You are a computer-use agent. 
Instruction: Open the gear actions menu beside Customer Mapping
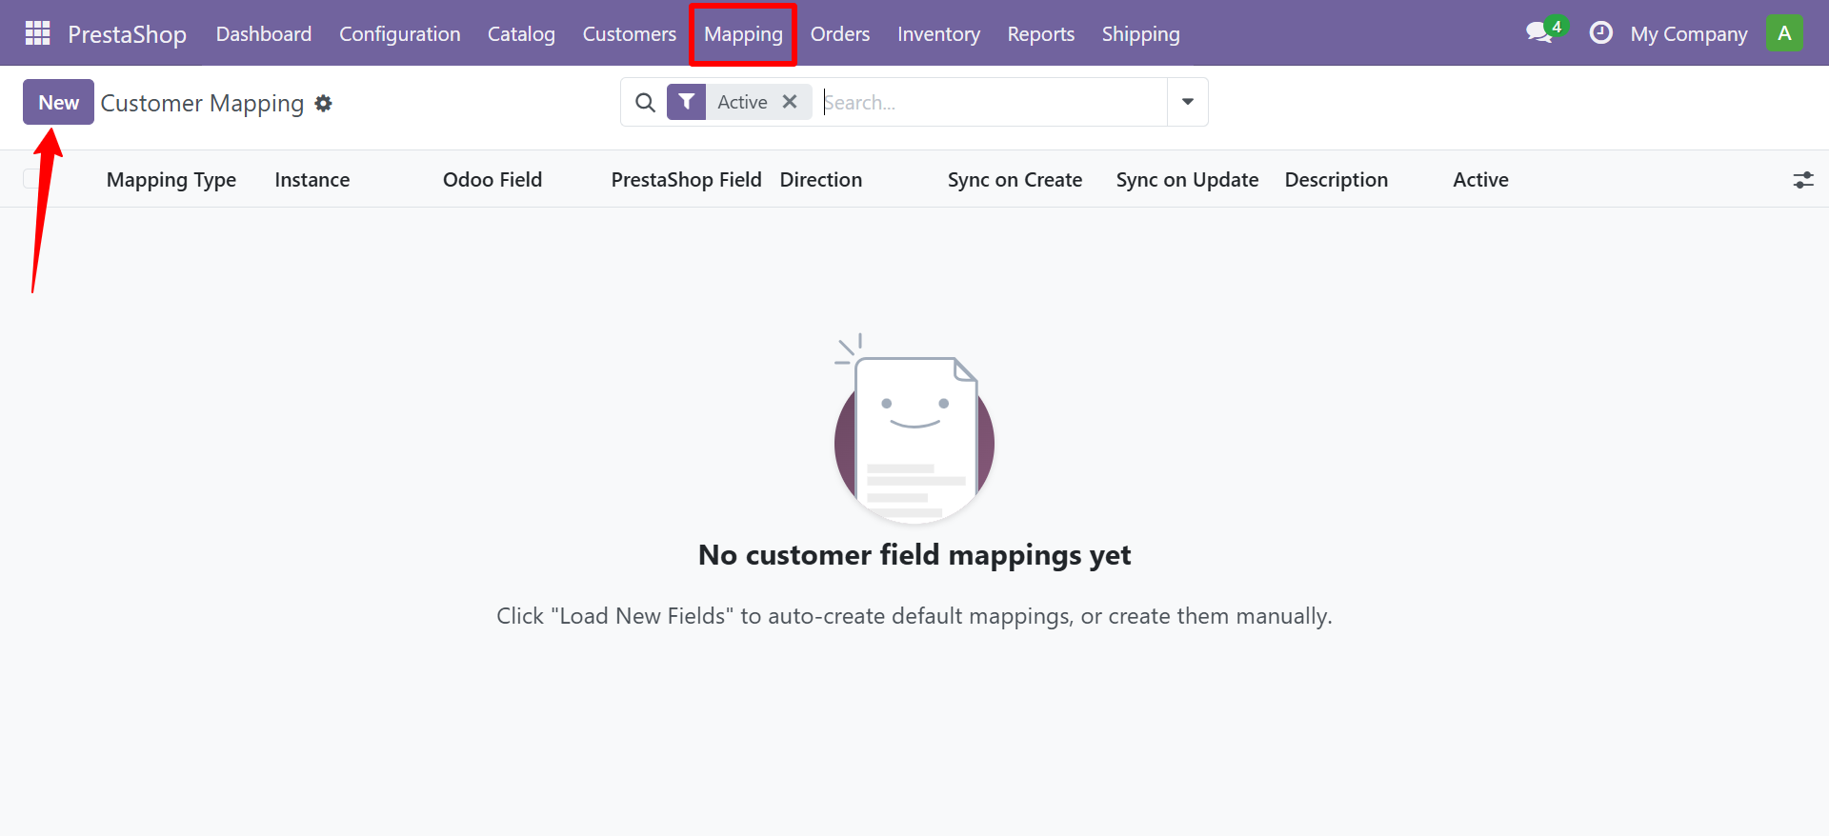point(324,103)
